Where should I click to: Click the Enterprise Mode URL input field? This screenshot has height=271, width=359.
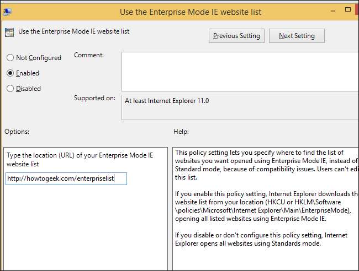tap(66, 179)
